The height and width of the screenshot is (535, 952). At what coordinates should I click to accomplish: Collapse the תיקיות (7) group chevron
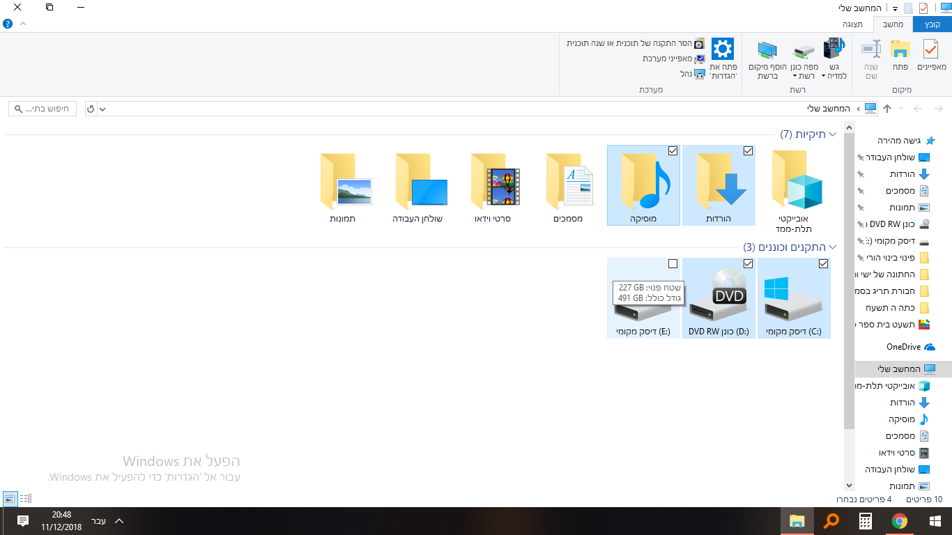[x=832, y=134]
